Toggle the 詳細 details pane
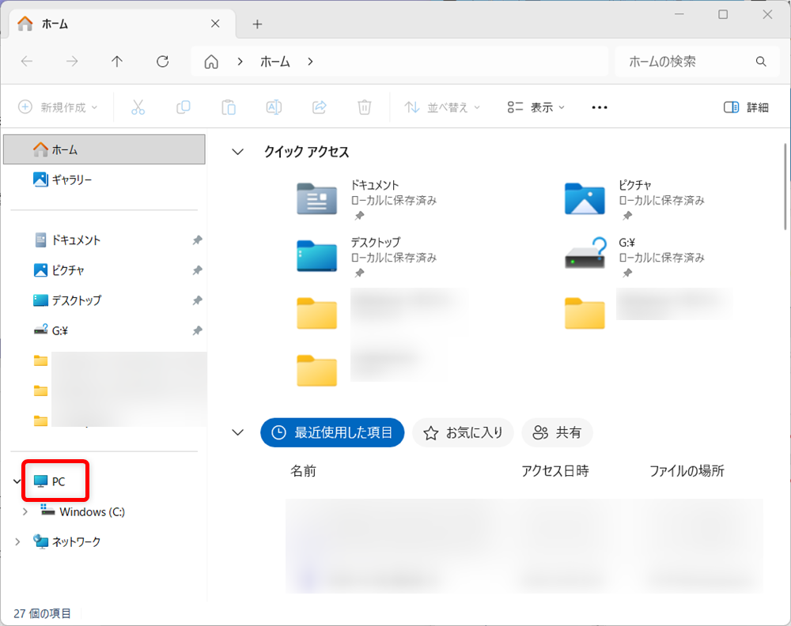Image resolution: width=791 pixels, height=626 pixels. pyautogui.click(x=744, y=107)
